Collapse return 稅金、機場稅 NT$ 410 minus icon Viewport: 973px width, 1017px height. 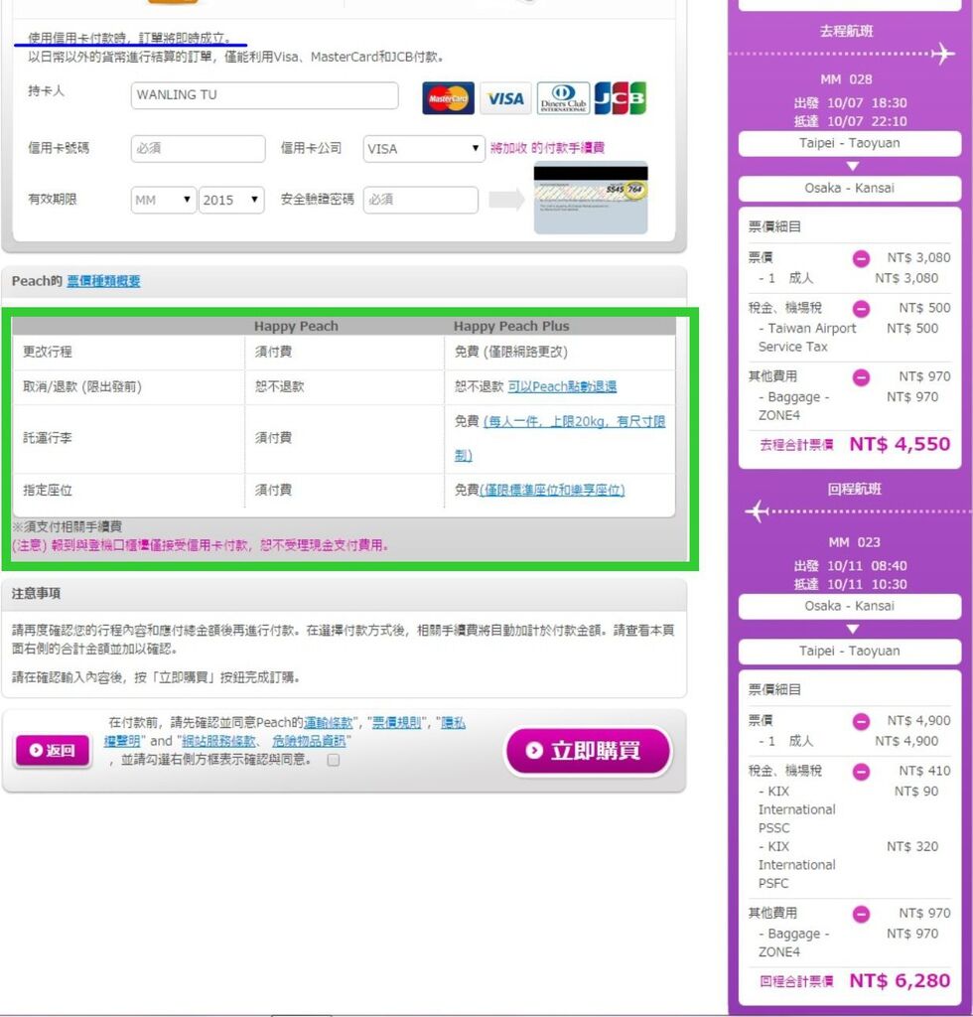861,772
